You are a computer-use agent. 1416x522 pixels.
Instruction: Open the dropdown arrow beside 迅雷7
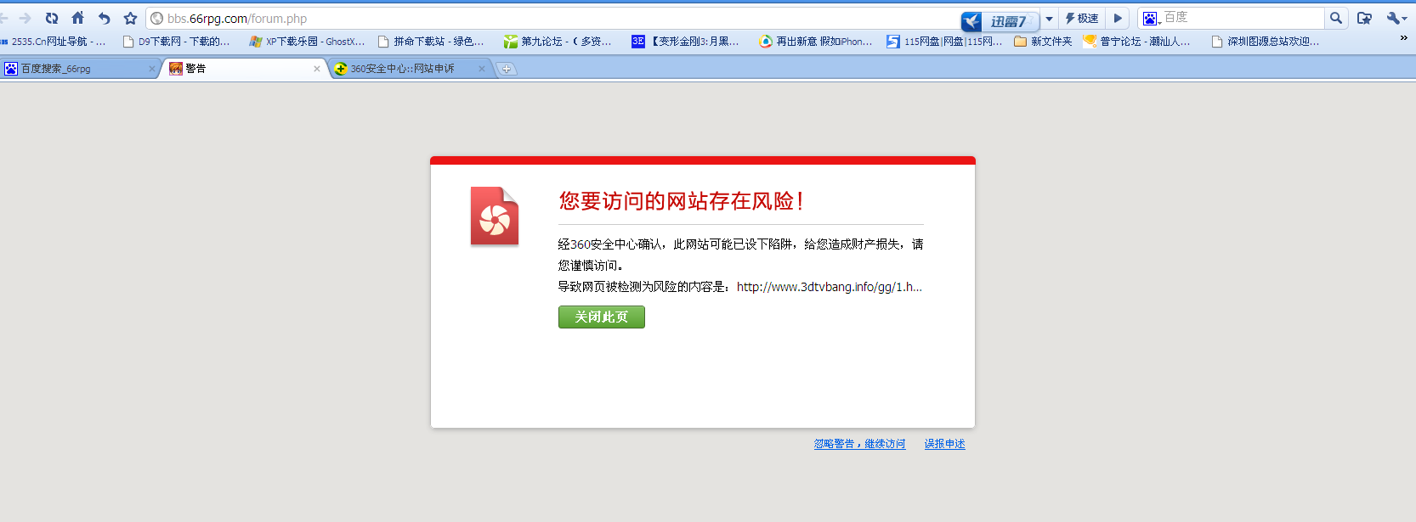point(1049,18)
